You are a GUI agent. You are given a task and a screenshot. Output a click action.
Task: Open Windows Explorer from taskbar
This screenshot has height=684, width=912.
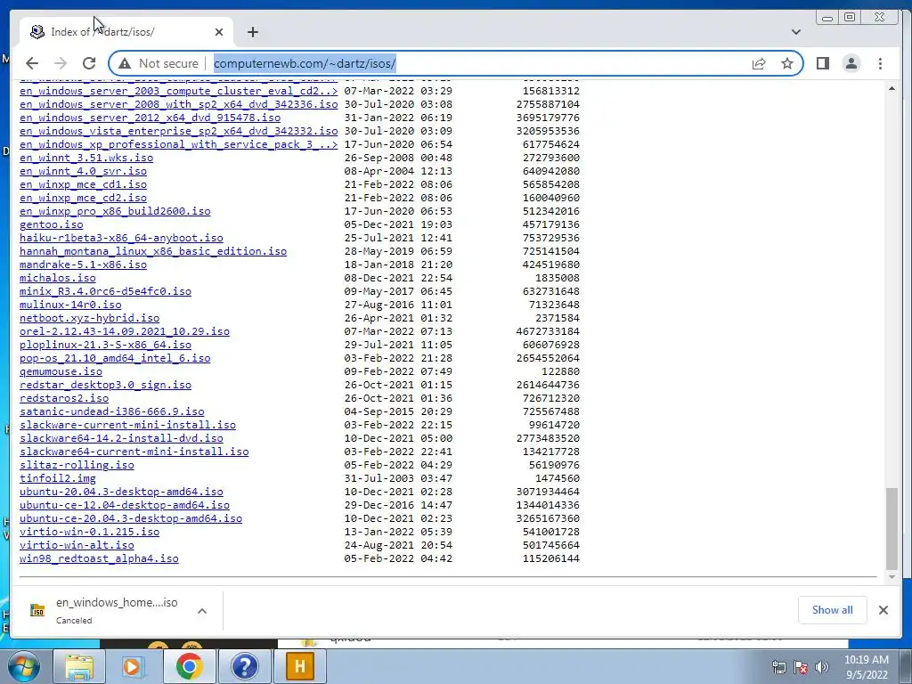[x=79, y=666]
